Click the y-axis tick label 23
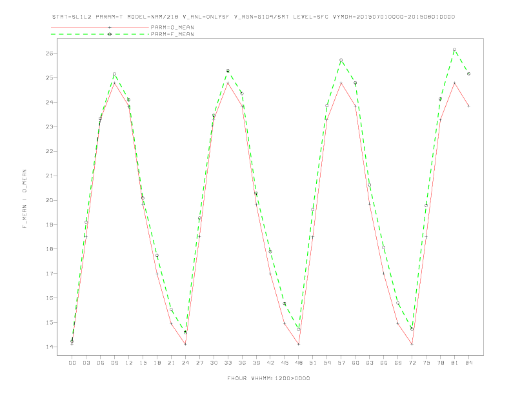Viewport: 511px width, 395px height. (x=50, y=127)
